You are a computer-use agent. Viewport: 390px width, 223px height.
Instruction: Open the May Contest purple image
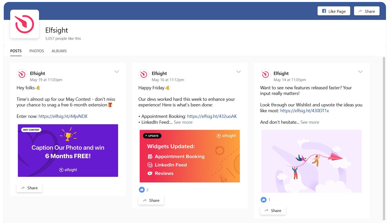click(x=68, y=151)
